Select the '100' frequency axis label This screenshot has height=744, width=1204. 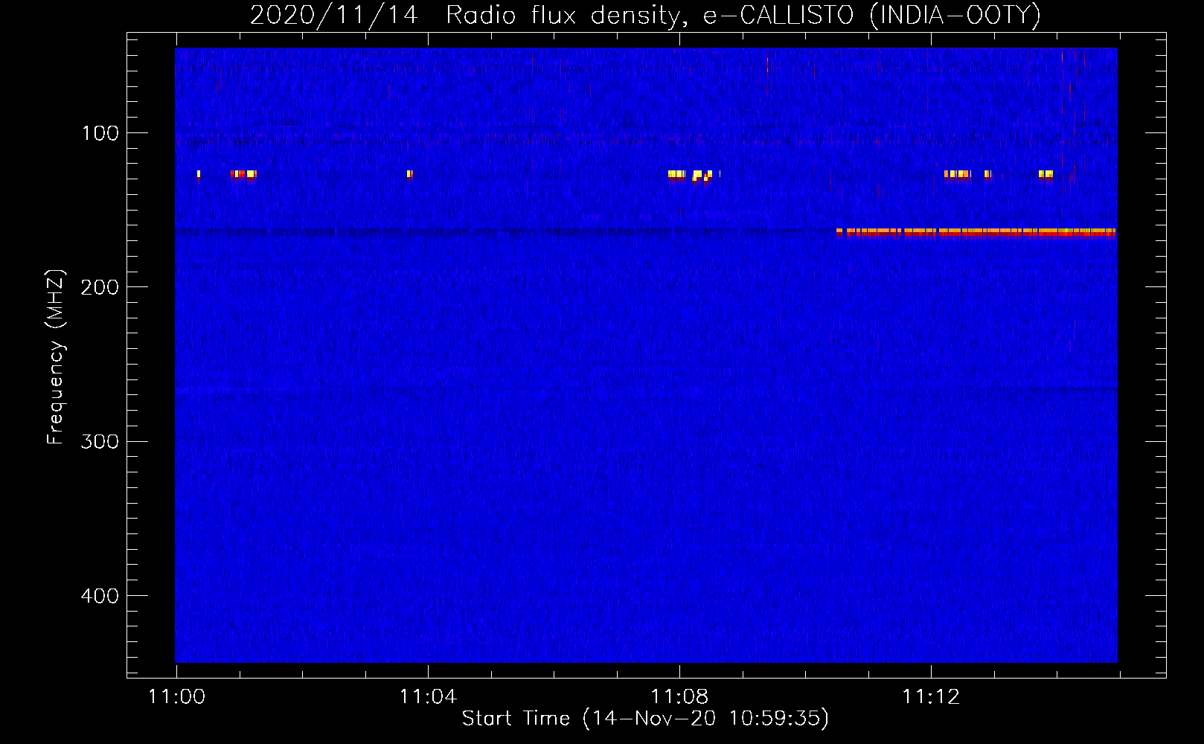(100, 133)
